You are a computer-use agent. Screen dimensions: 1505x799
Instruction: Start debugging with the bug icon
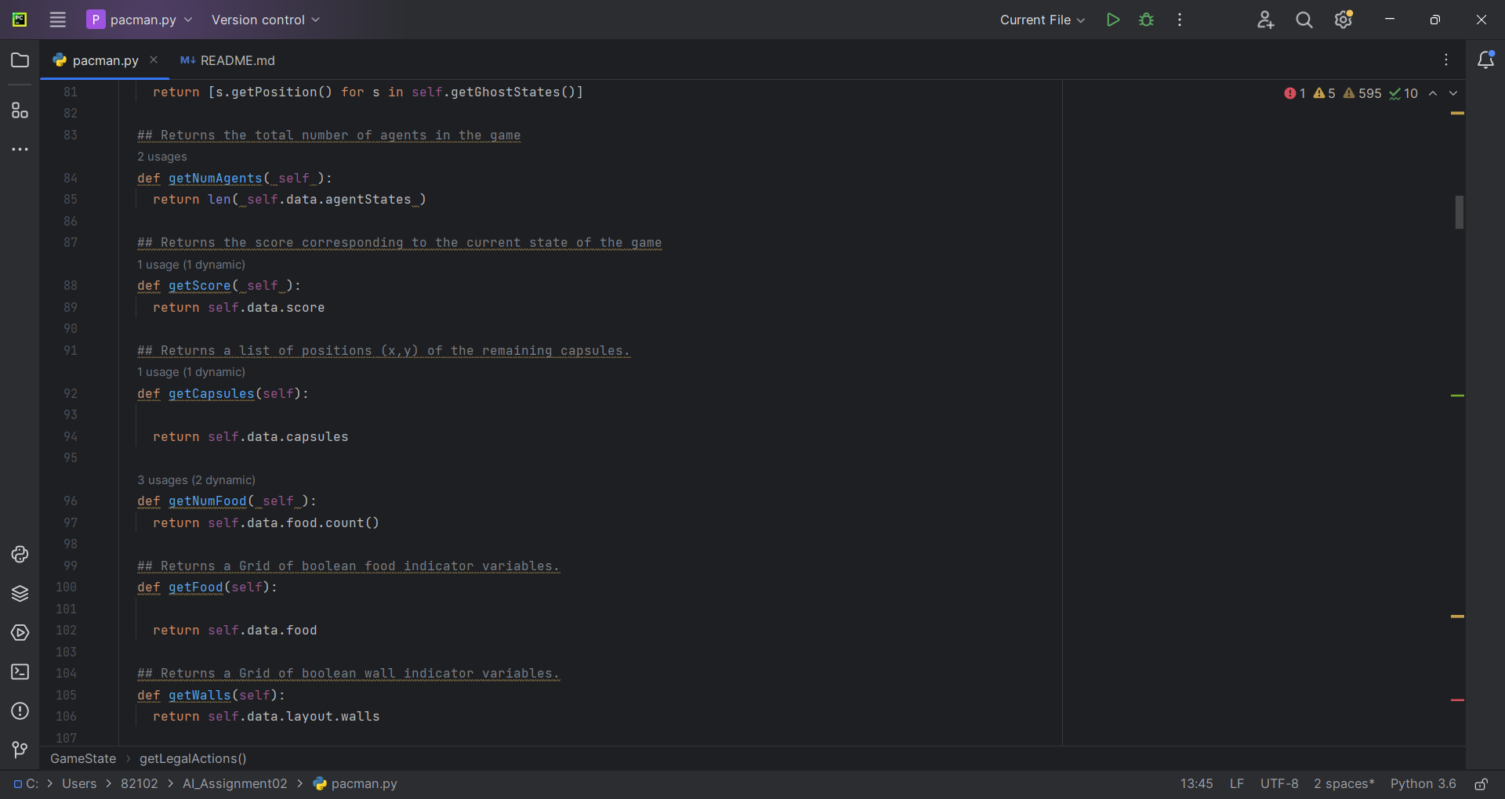pyautogui.click(x=1145, y=20)
